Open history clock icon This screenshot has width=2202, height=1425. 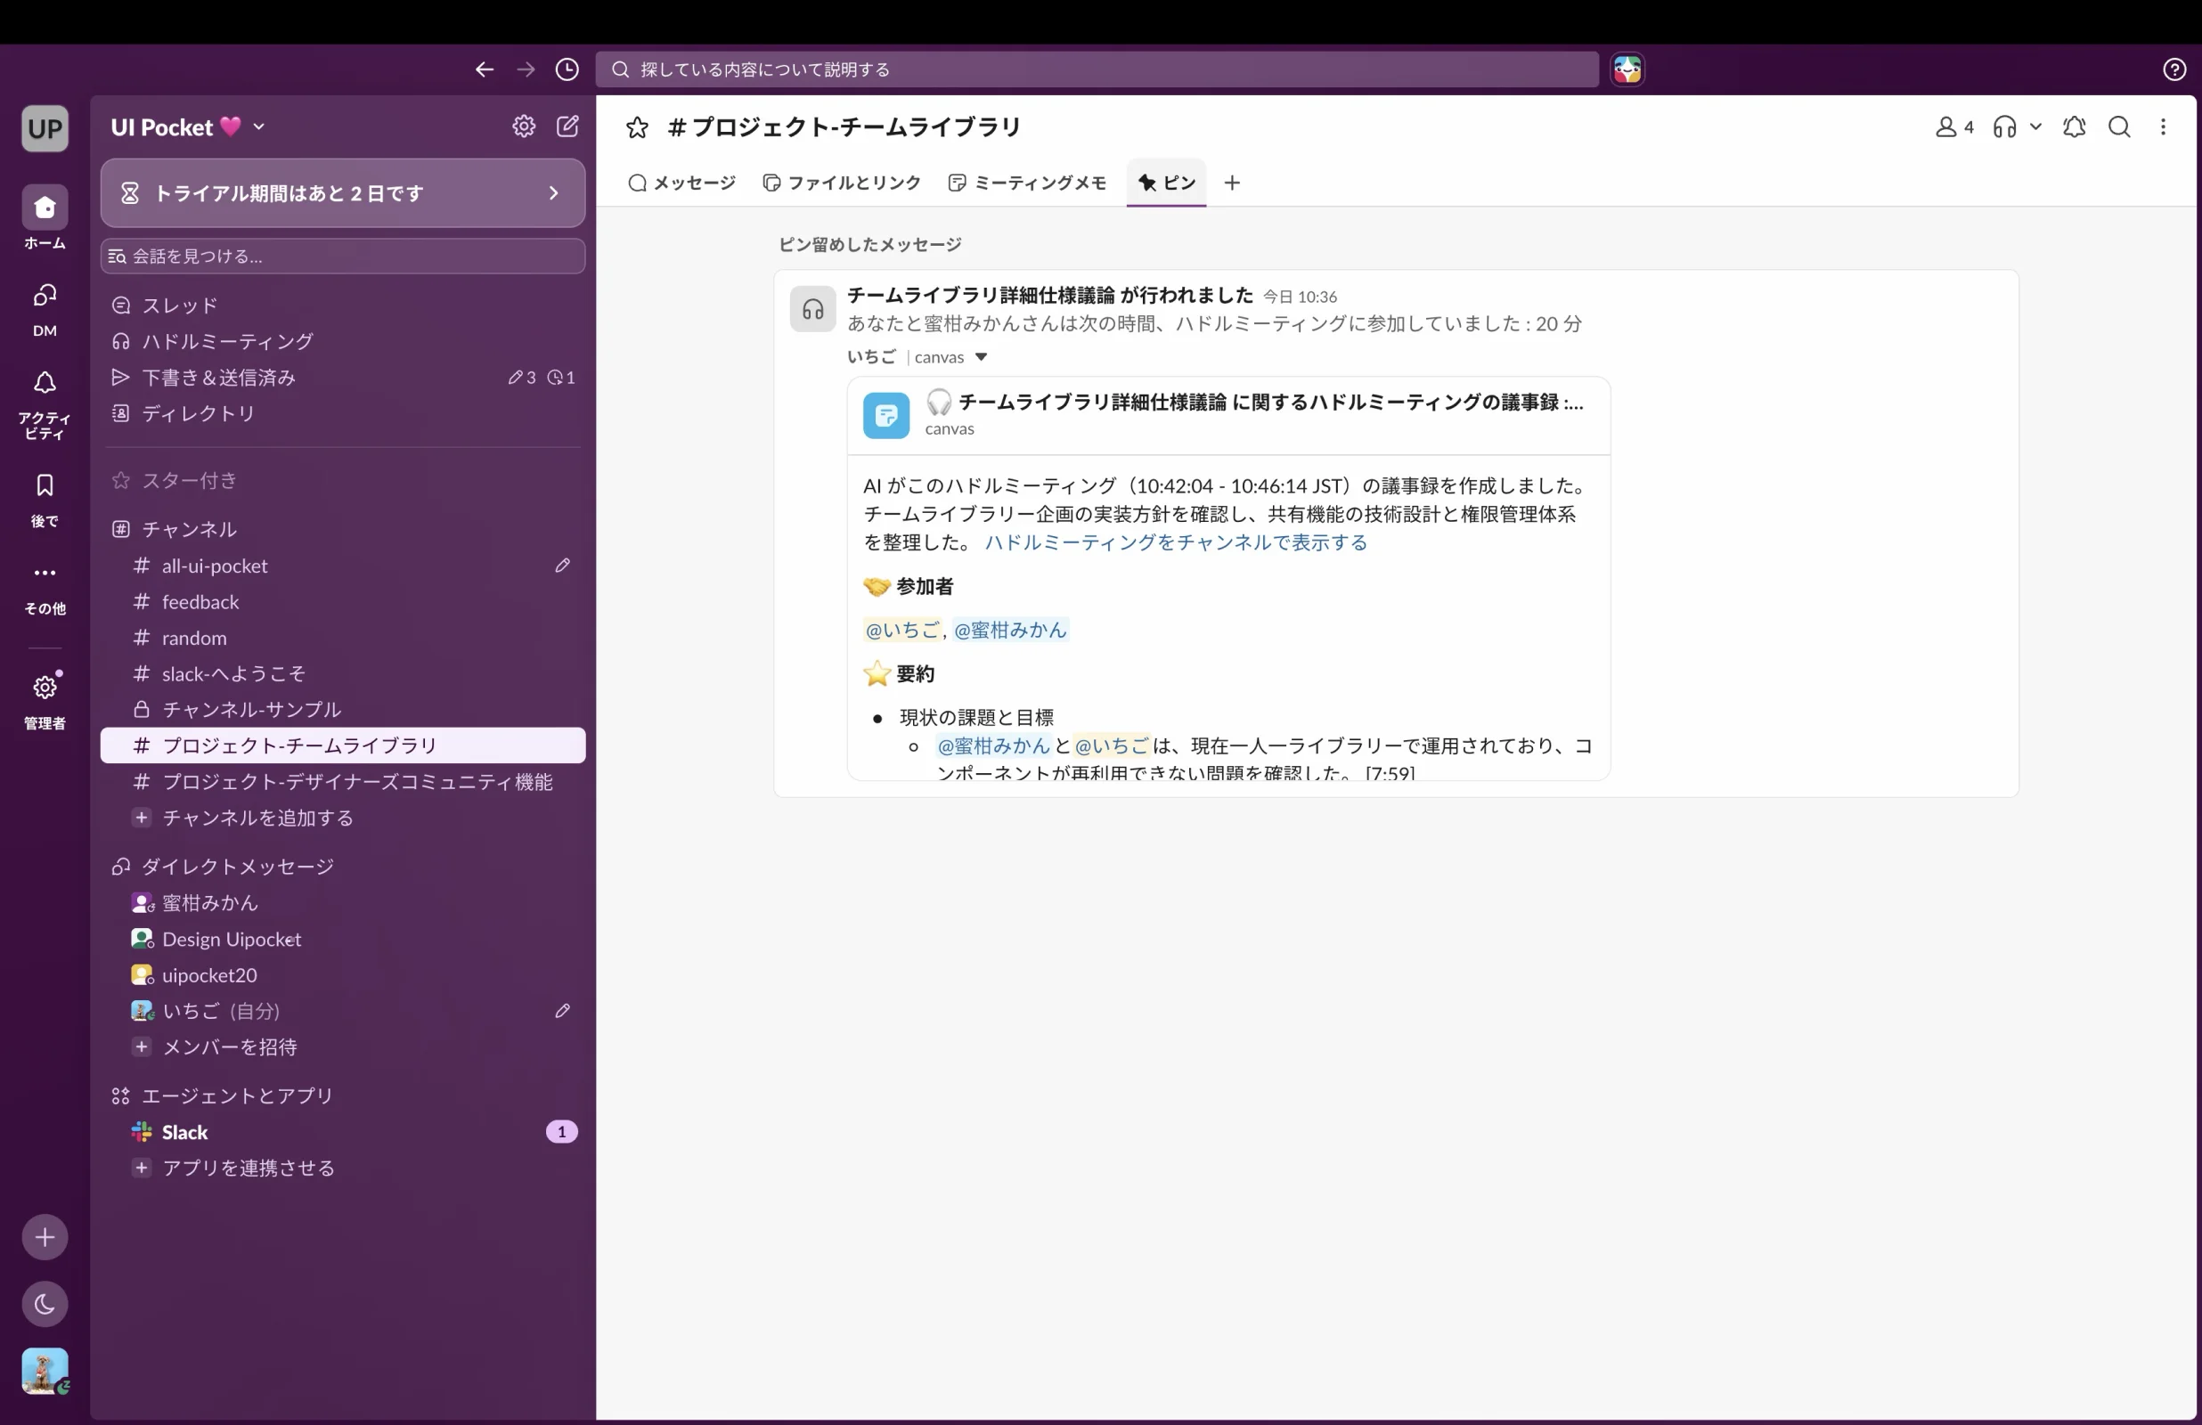click(567, 69)
